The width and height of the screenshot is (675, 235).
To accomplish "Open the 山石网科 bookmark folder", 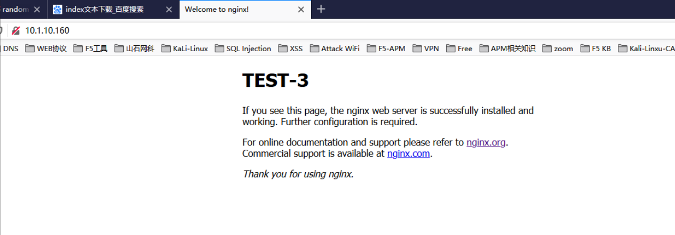I will [134, 48].
